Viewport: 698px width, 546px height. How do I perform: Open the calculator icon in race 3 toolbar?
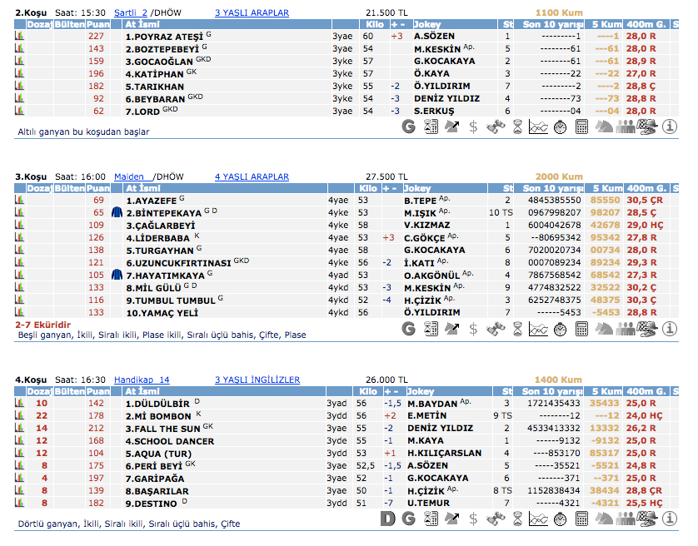pyautogui.click(x=582, y=329)
